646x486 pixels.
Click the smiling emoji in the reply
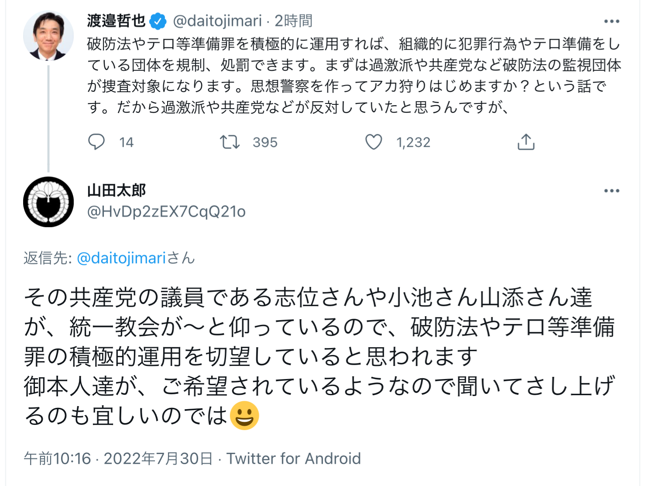coord(244,415)
